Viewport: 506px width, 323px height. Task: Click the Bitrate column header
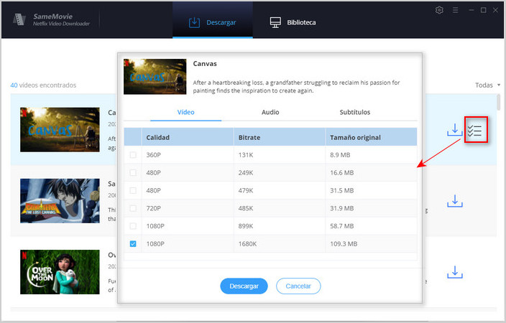tap(280, 137)
